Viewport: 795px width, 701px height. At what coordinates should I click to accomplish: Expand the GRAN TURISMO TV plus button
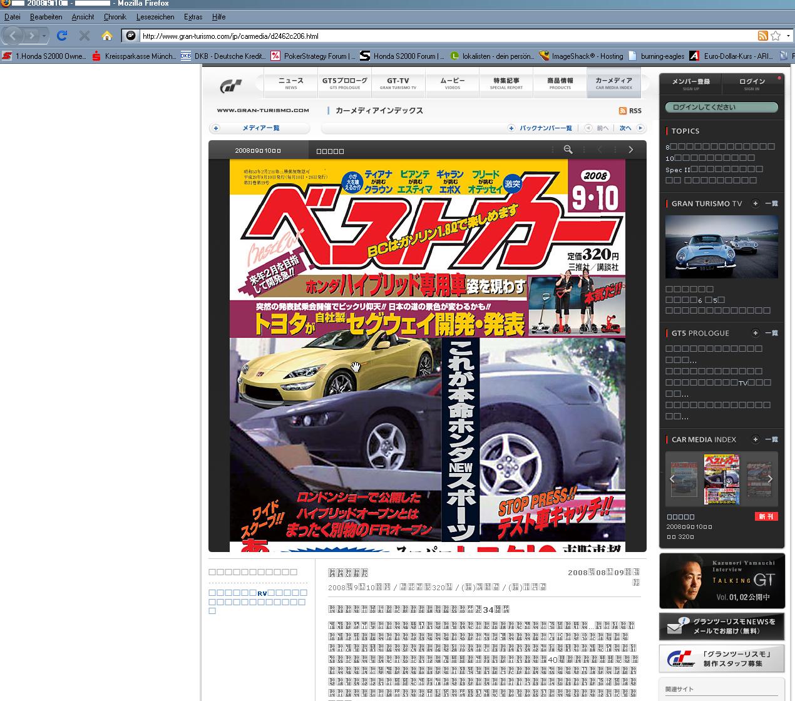(x=756, y=203)
